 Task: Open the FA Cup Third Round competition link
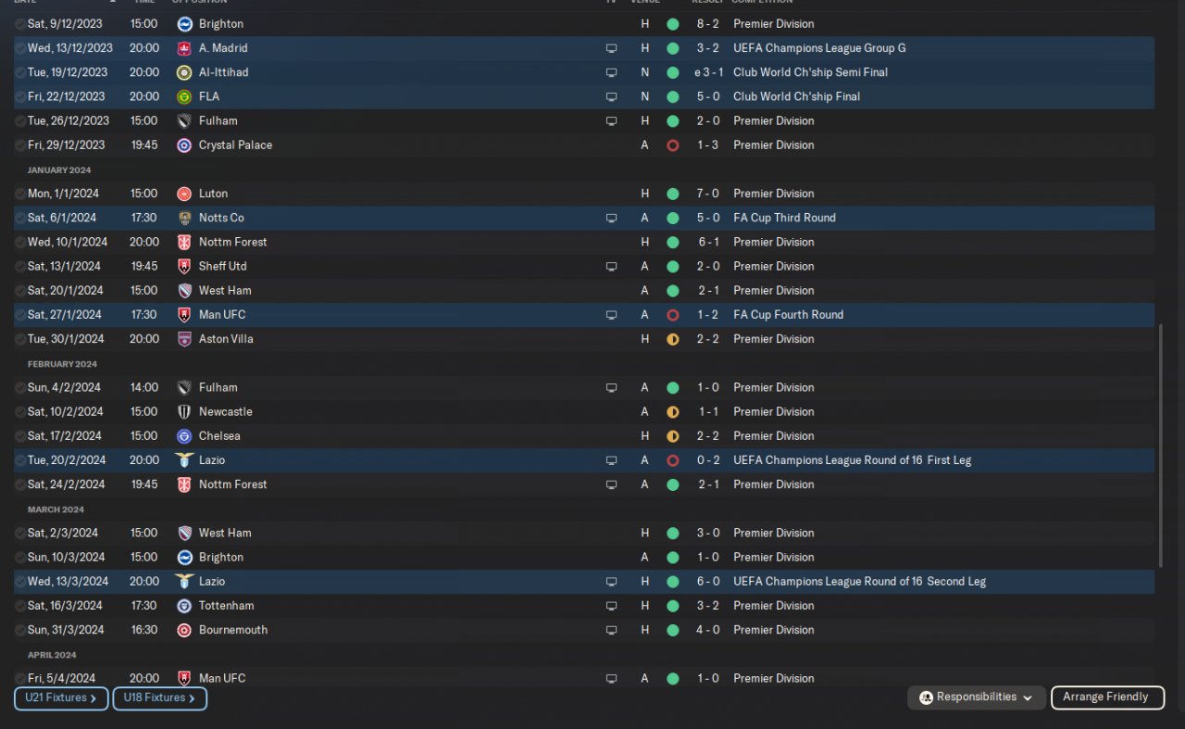click(x=784, y=218)
